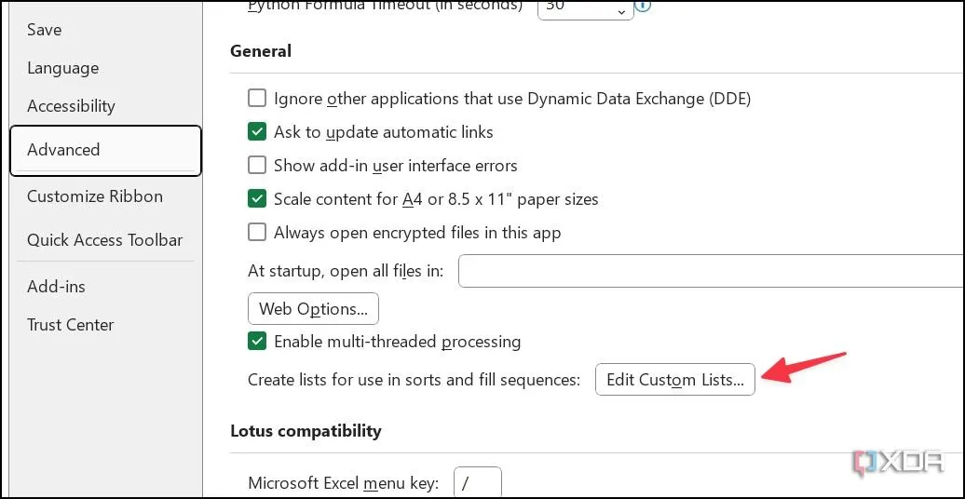Go to the Save options category
The width and height of the screenshot is (965, 499).
coord(45,30)
